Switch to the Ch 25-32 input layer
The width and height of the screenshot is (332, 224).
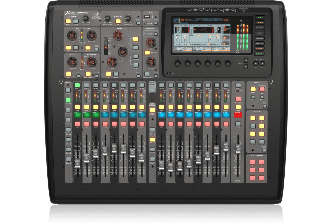pos(68,120)
